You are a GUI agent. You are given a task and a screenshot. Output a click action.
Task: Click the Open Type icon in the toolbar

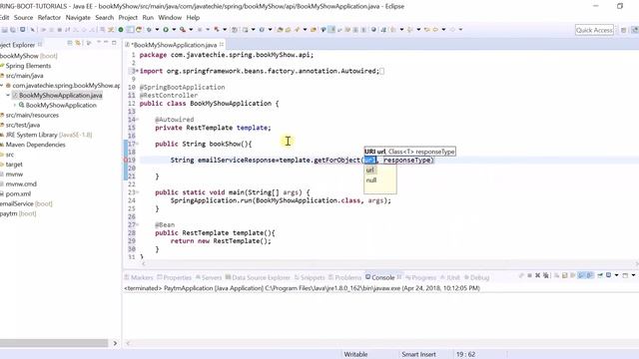[x=280, y=30]
